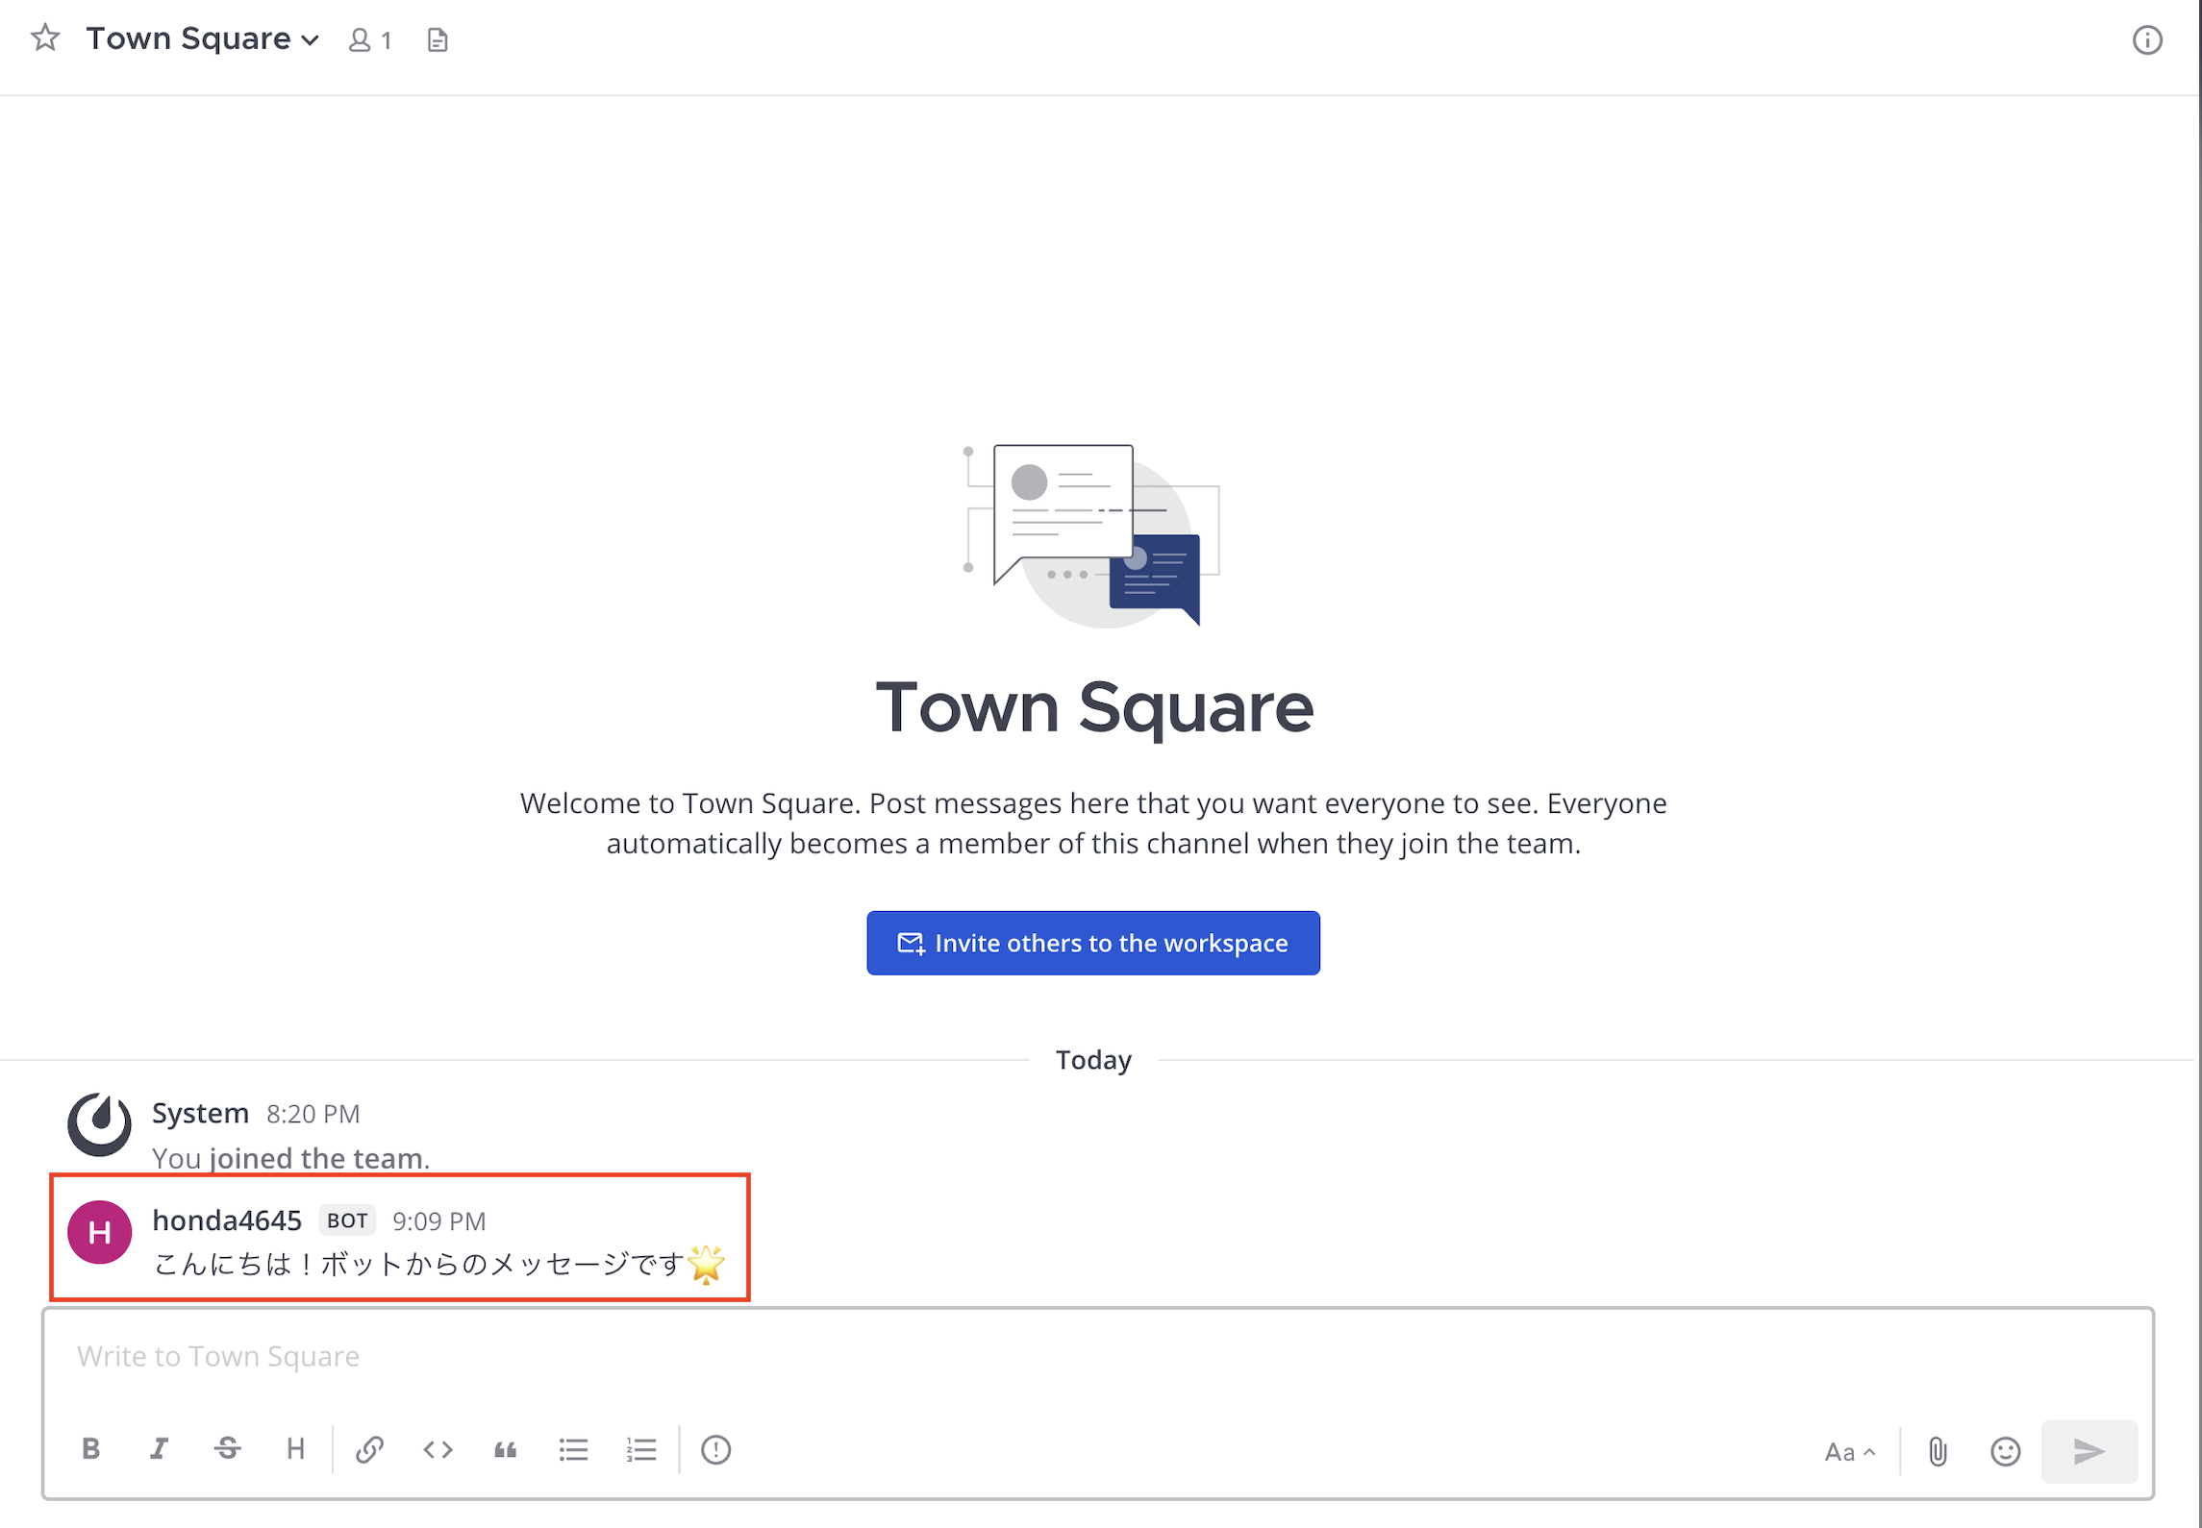Click the System user avatar
2202x1528 pixels.
[99, 1123]
